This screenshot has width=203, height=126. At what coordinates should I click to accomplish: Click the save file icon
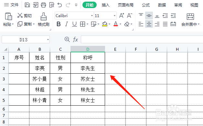(27, 5)
